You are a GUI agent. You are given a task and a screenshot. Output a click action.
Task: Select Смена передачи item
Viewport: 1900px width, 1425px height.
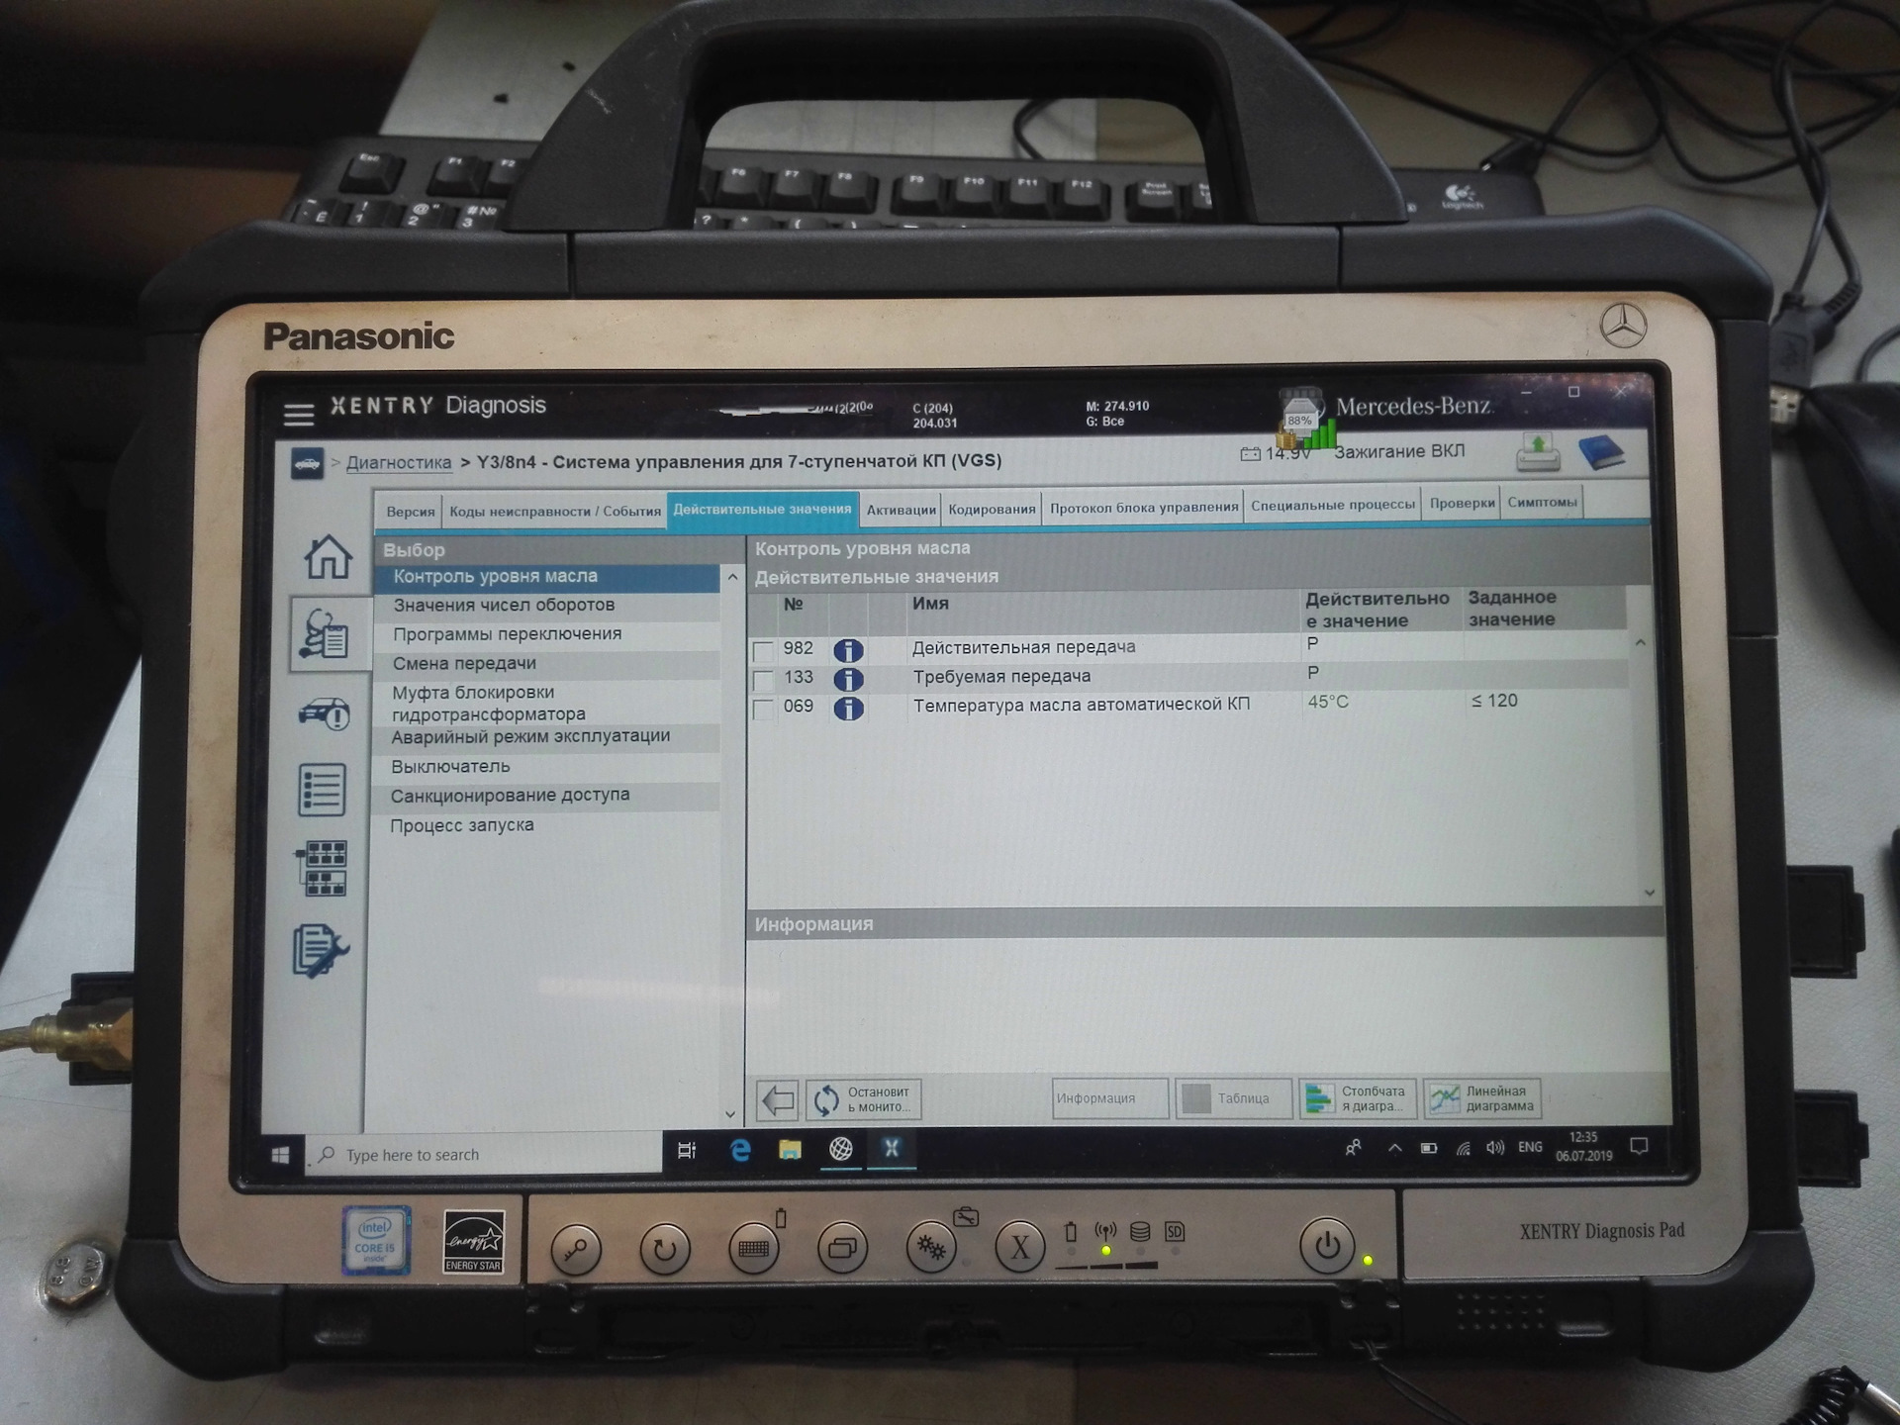(x=547, y=664)
